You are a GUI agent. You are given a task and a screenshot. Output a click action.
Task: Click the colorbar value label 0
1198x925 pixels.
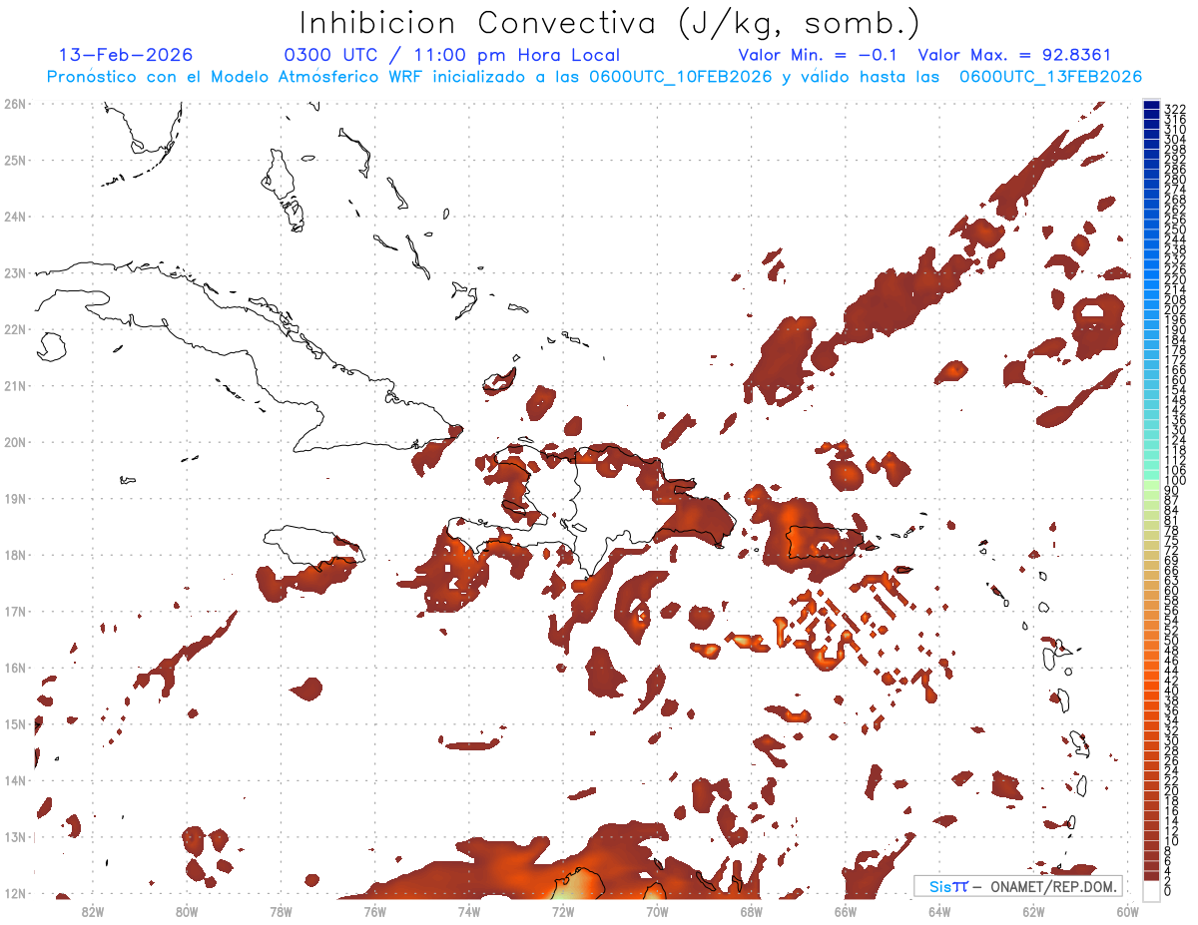[1168, 891]
